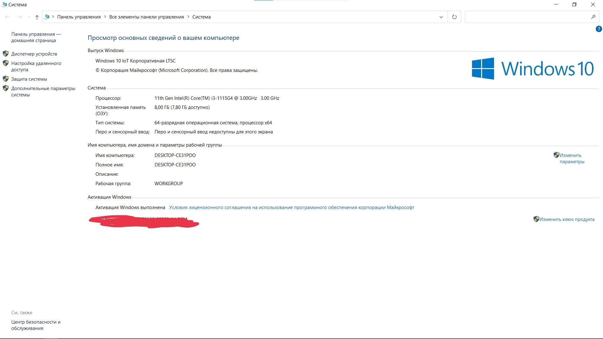The height and width of the screenshot is (339, 603).
Task: Click the shield icon beside Изменить параметры
Action: click(557, 155)
